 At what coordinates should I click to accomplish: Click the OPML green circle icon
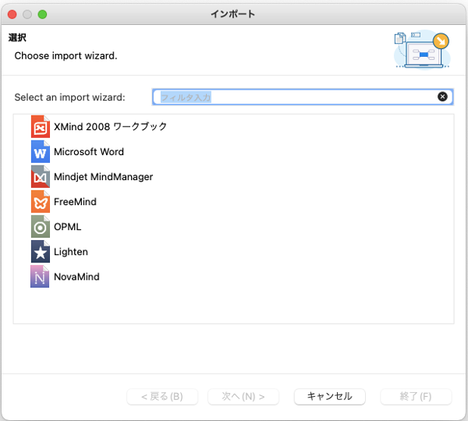coord(41,227)
